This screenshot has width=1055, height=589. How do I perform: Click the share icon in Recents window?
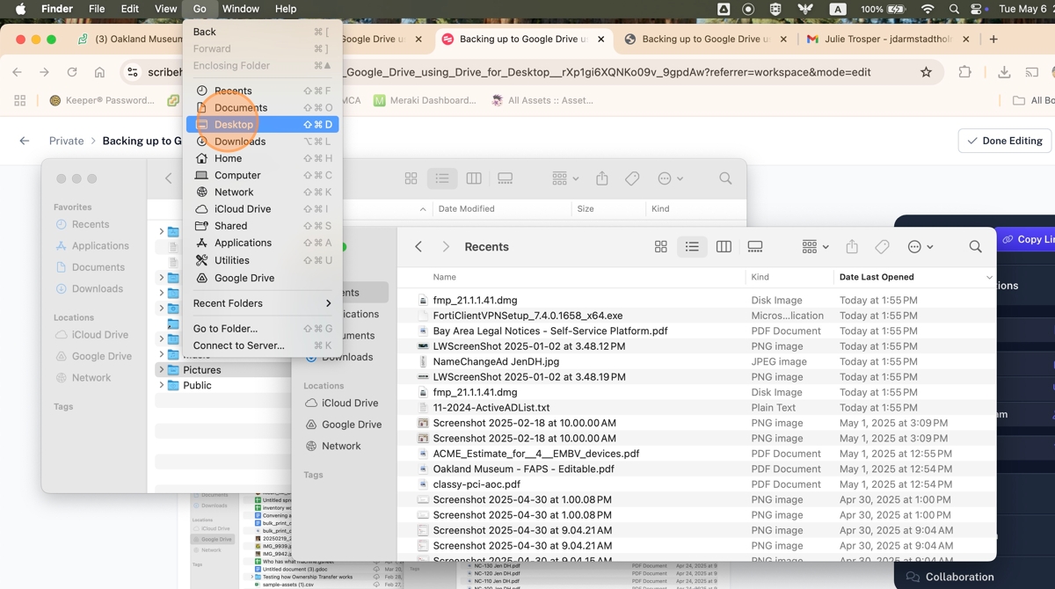851,247
